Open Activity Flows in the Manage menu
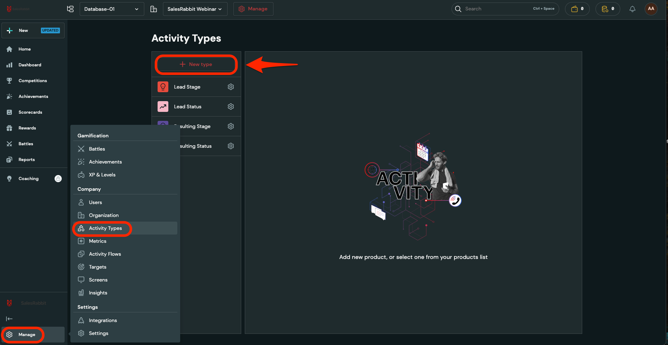This screenshot has width=668, height=345. [x=105, y=254]
